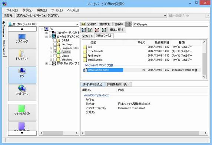Screen dimensions: 212x145
Task: Click the folder tree horizontal scrollbar thumb
Action: 53,133
